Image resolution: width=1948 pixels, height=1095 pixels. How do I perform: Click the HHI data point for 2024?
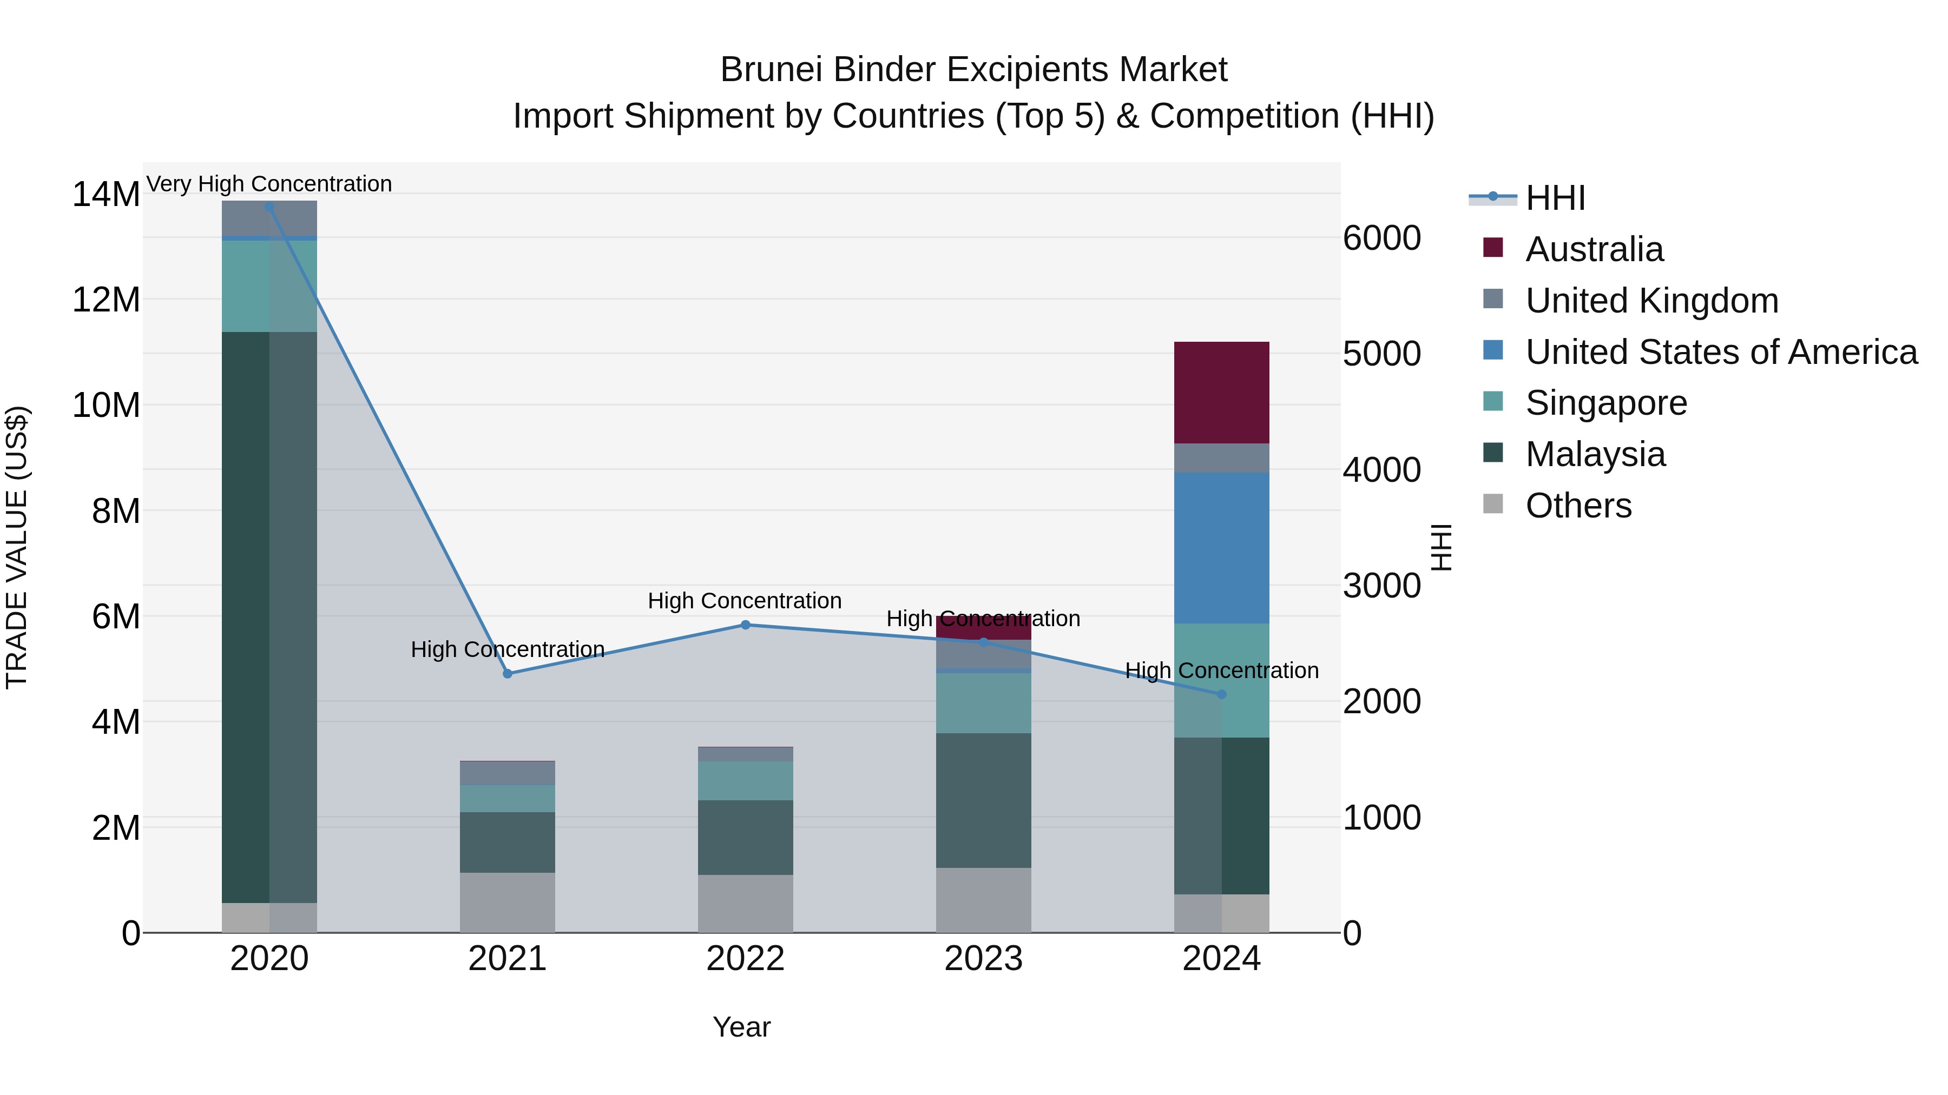pyautogui.click(x=1221, y=694)
